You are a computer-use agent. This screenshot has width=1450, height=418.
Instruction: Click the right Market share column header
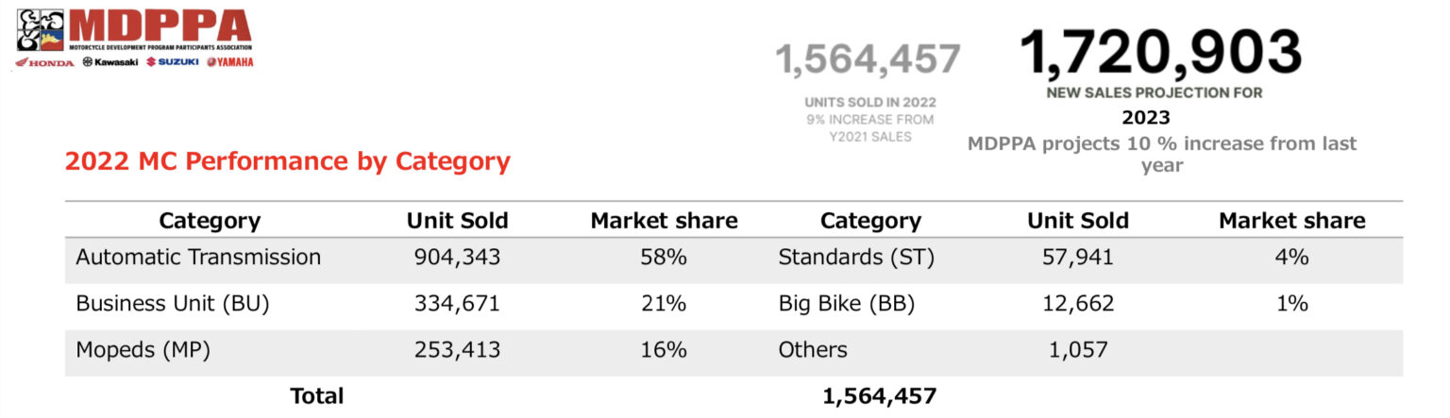click(x=1291, y=221)
